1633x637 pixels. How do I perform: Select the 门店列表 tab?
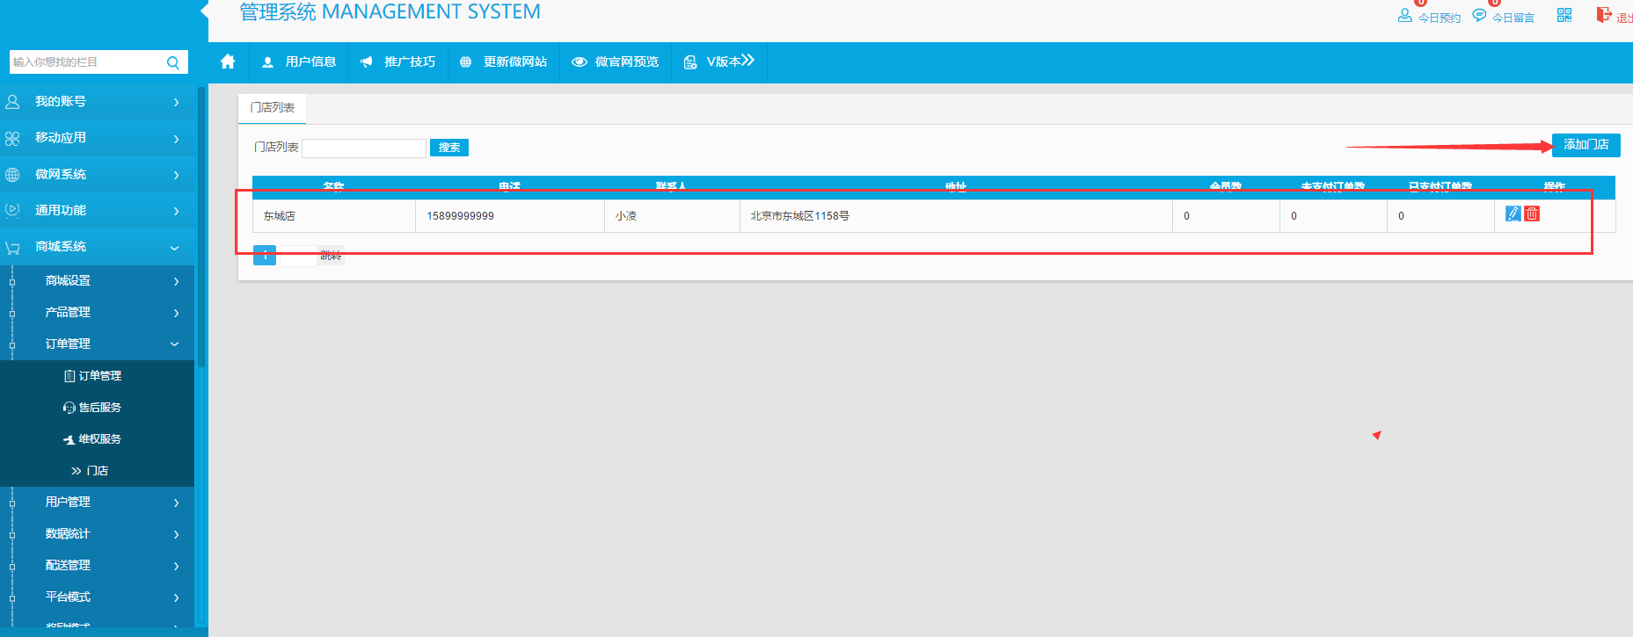click(273, 108)
